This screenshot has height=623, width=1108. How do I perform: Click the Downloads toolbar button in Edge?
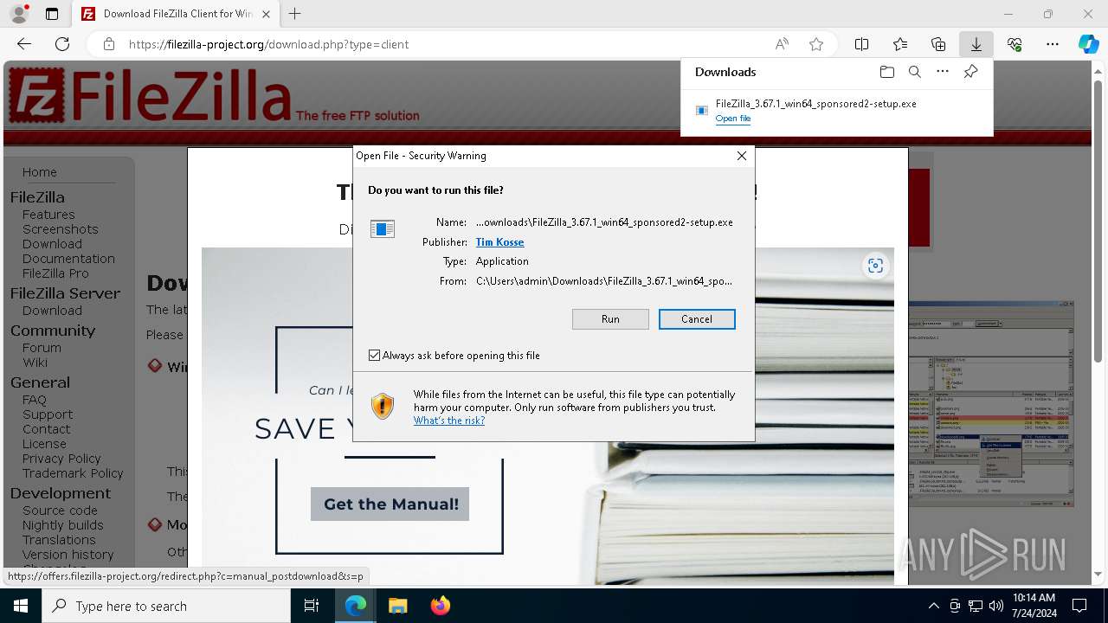(x=976, y=44)
